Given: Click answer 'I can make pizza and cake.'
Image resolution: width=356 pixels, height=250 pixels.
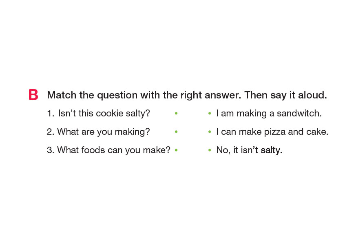Looking at the screenshot, I should click(272, 132).
